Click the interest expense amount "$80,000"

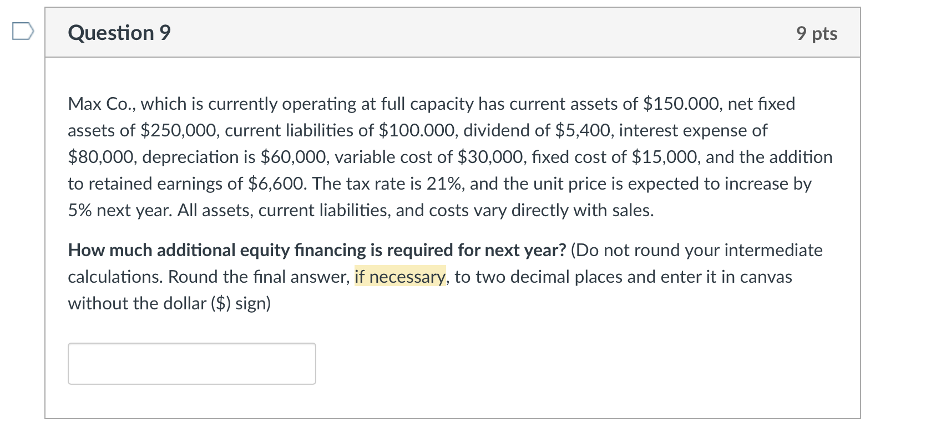pos(102,157)
